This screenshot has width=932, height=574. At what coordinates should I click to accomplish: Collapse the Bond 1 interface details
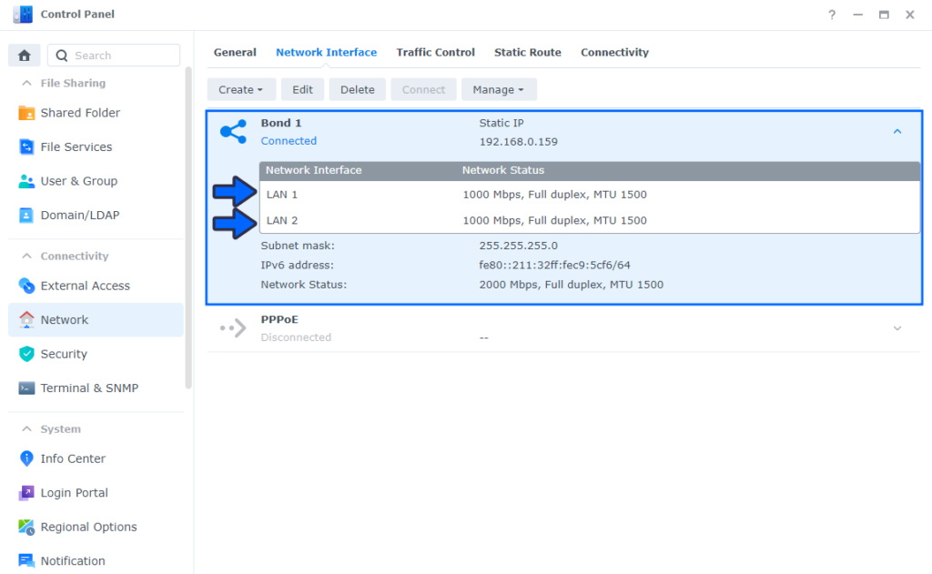[897, 131]
